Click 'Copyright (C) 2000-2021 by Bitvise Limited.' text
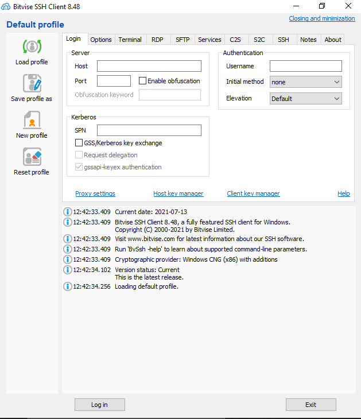Viewport: 361px width, 419px height. pyautogui.click(x=174, y=230)
